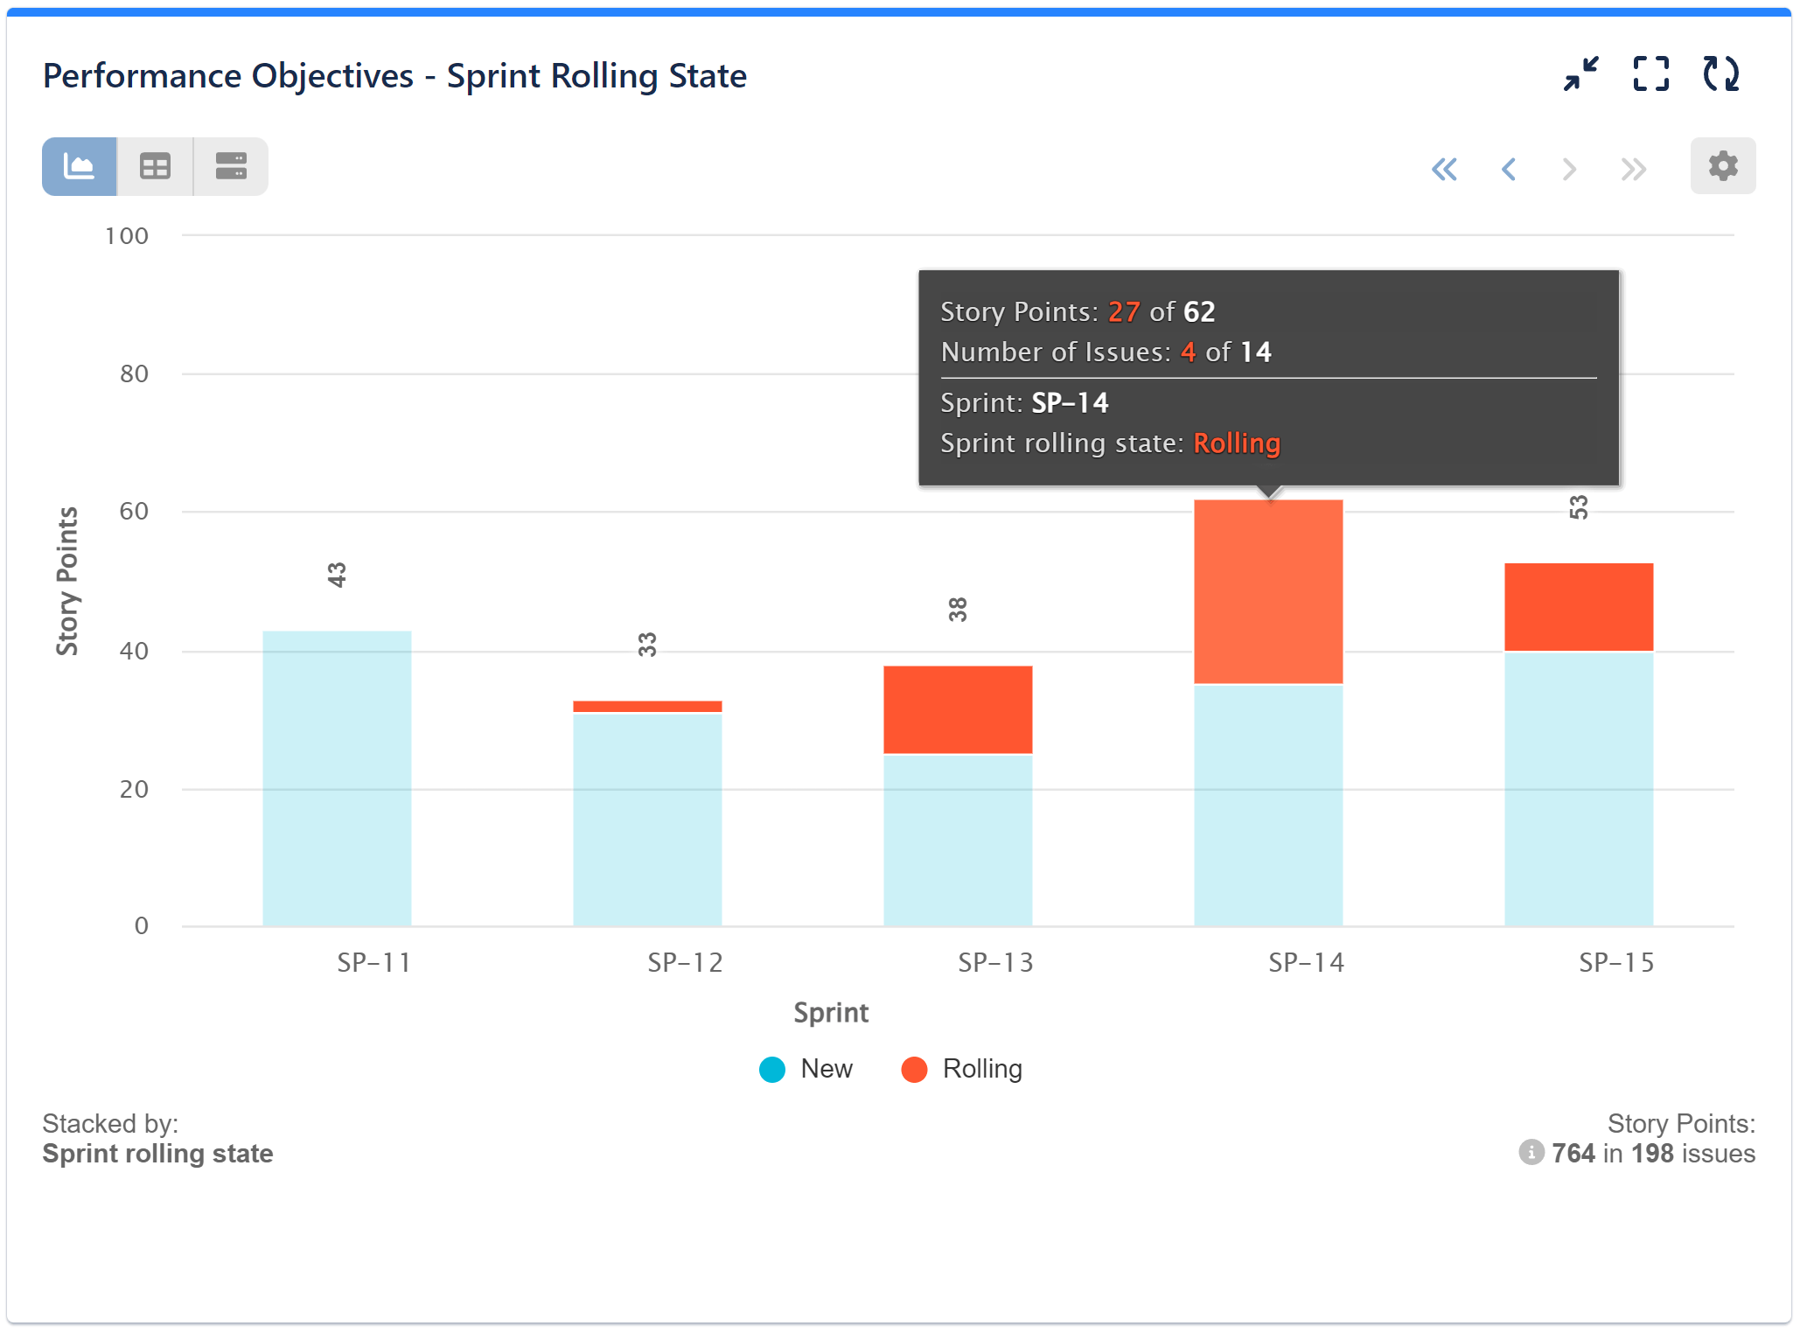Switch to the table view tab
Viewport: 1800px width, 1333px height.
pos(154,165)
